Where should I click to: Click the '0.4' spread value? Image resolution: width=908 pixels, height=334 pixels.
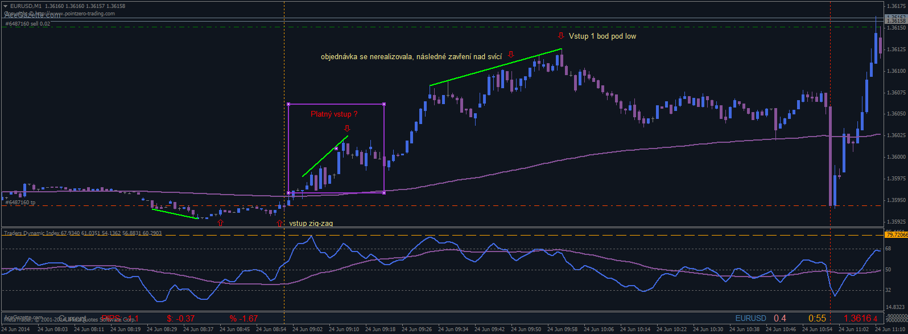tap(780, 318)
